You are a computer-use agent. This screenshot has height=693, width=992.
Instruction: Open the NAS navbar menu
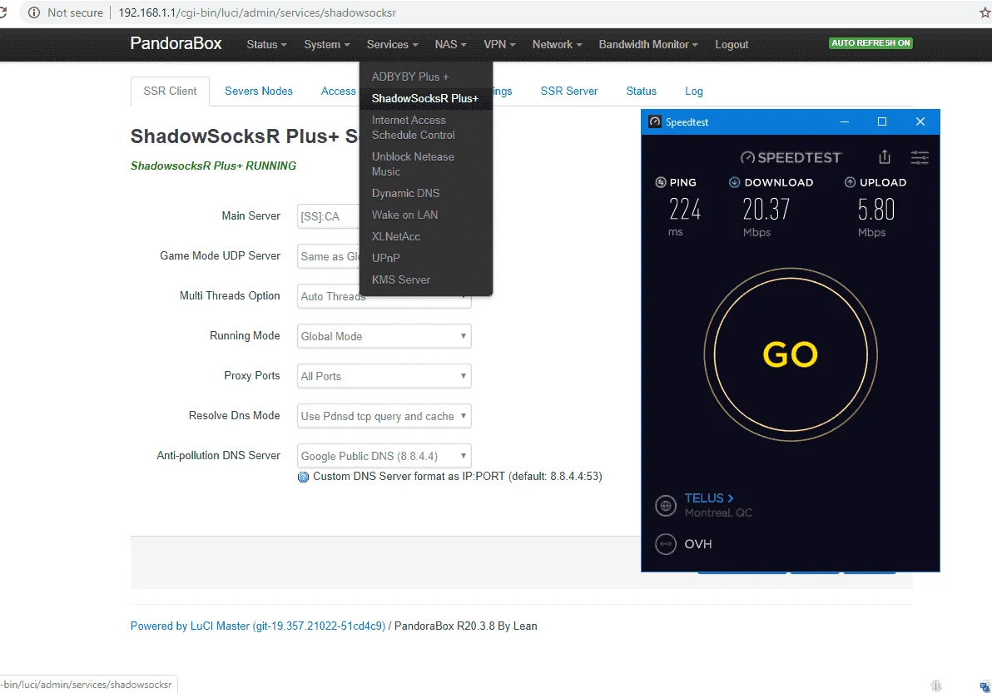click(450, 44)
